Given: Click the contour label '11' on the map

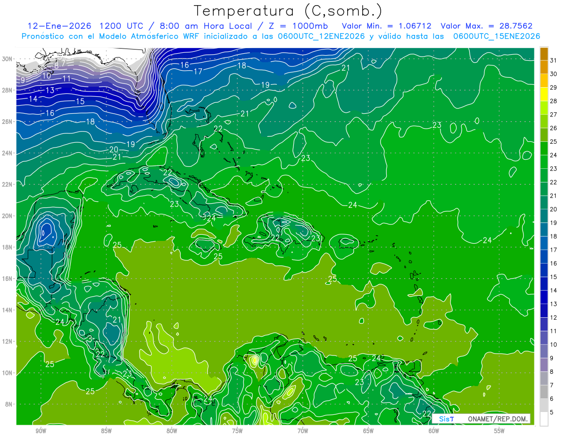Looking at the screenshot, I should coord(67,79).
